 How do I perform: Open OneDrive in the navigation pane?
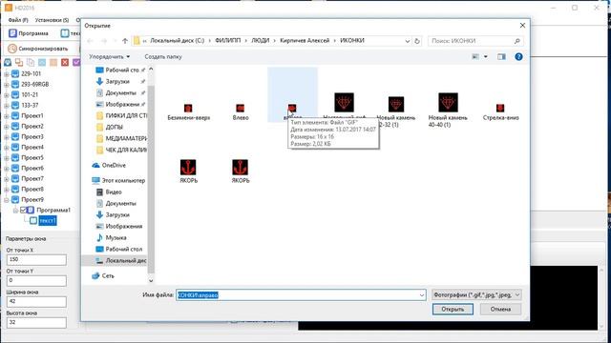point(109,165)
